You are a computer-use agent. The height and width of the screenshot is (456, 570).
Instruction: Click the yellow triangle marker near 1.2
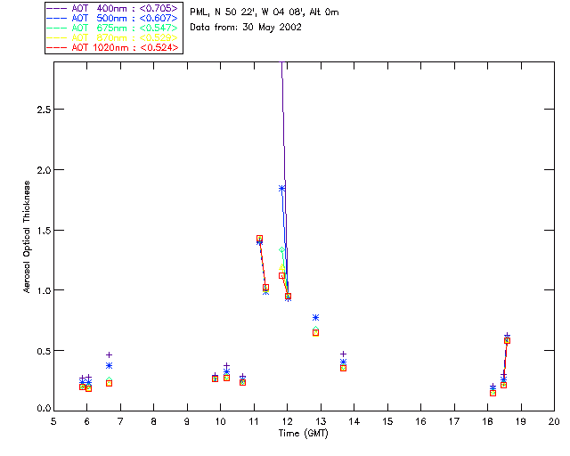(281, 267)
